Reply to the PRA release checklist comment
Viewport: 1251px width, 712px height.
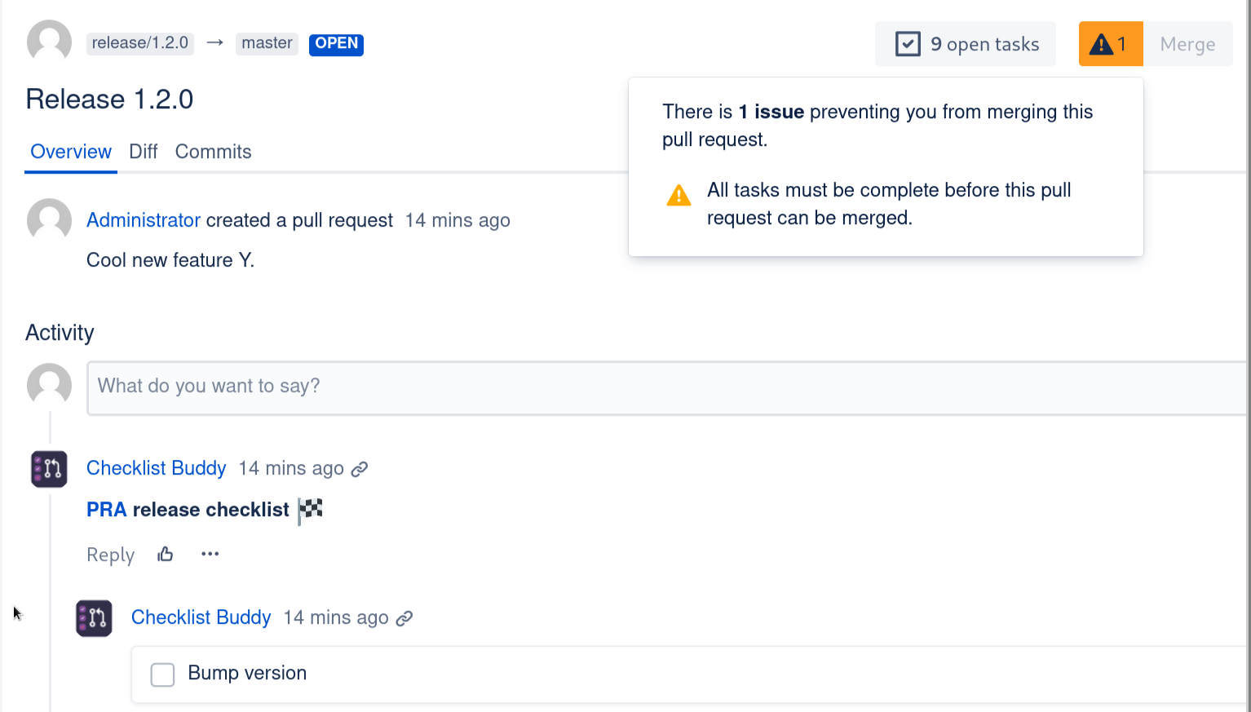point(110,555)
